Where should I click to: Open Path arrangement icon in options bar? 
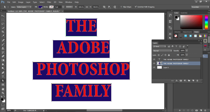coord(114,7)
